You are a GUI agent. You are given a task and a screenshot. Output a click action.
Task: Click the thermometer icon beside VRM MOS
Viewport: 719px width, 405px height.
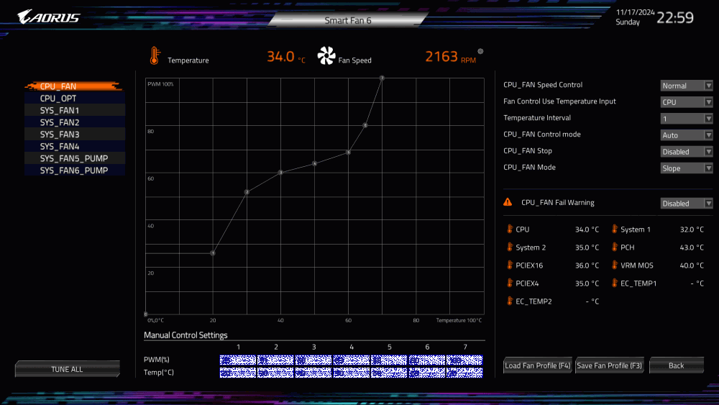click(x=615, y=265)
